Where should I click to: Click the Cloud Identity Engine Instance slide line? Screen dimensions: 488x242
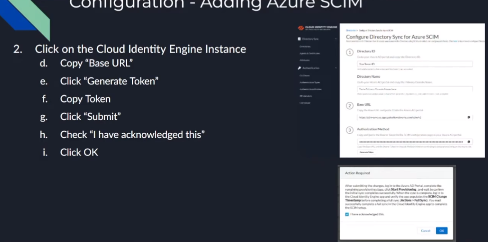[x=141, y=49]
